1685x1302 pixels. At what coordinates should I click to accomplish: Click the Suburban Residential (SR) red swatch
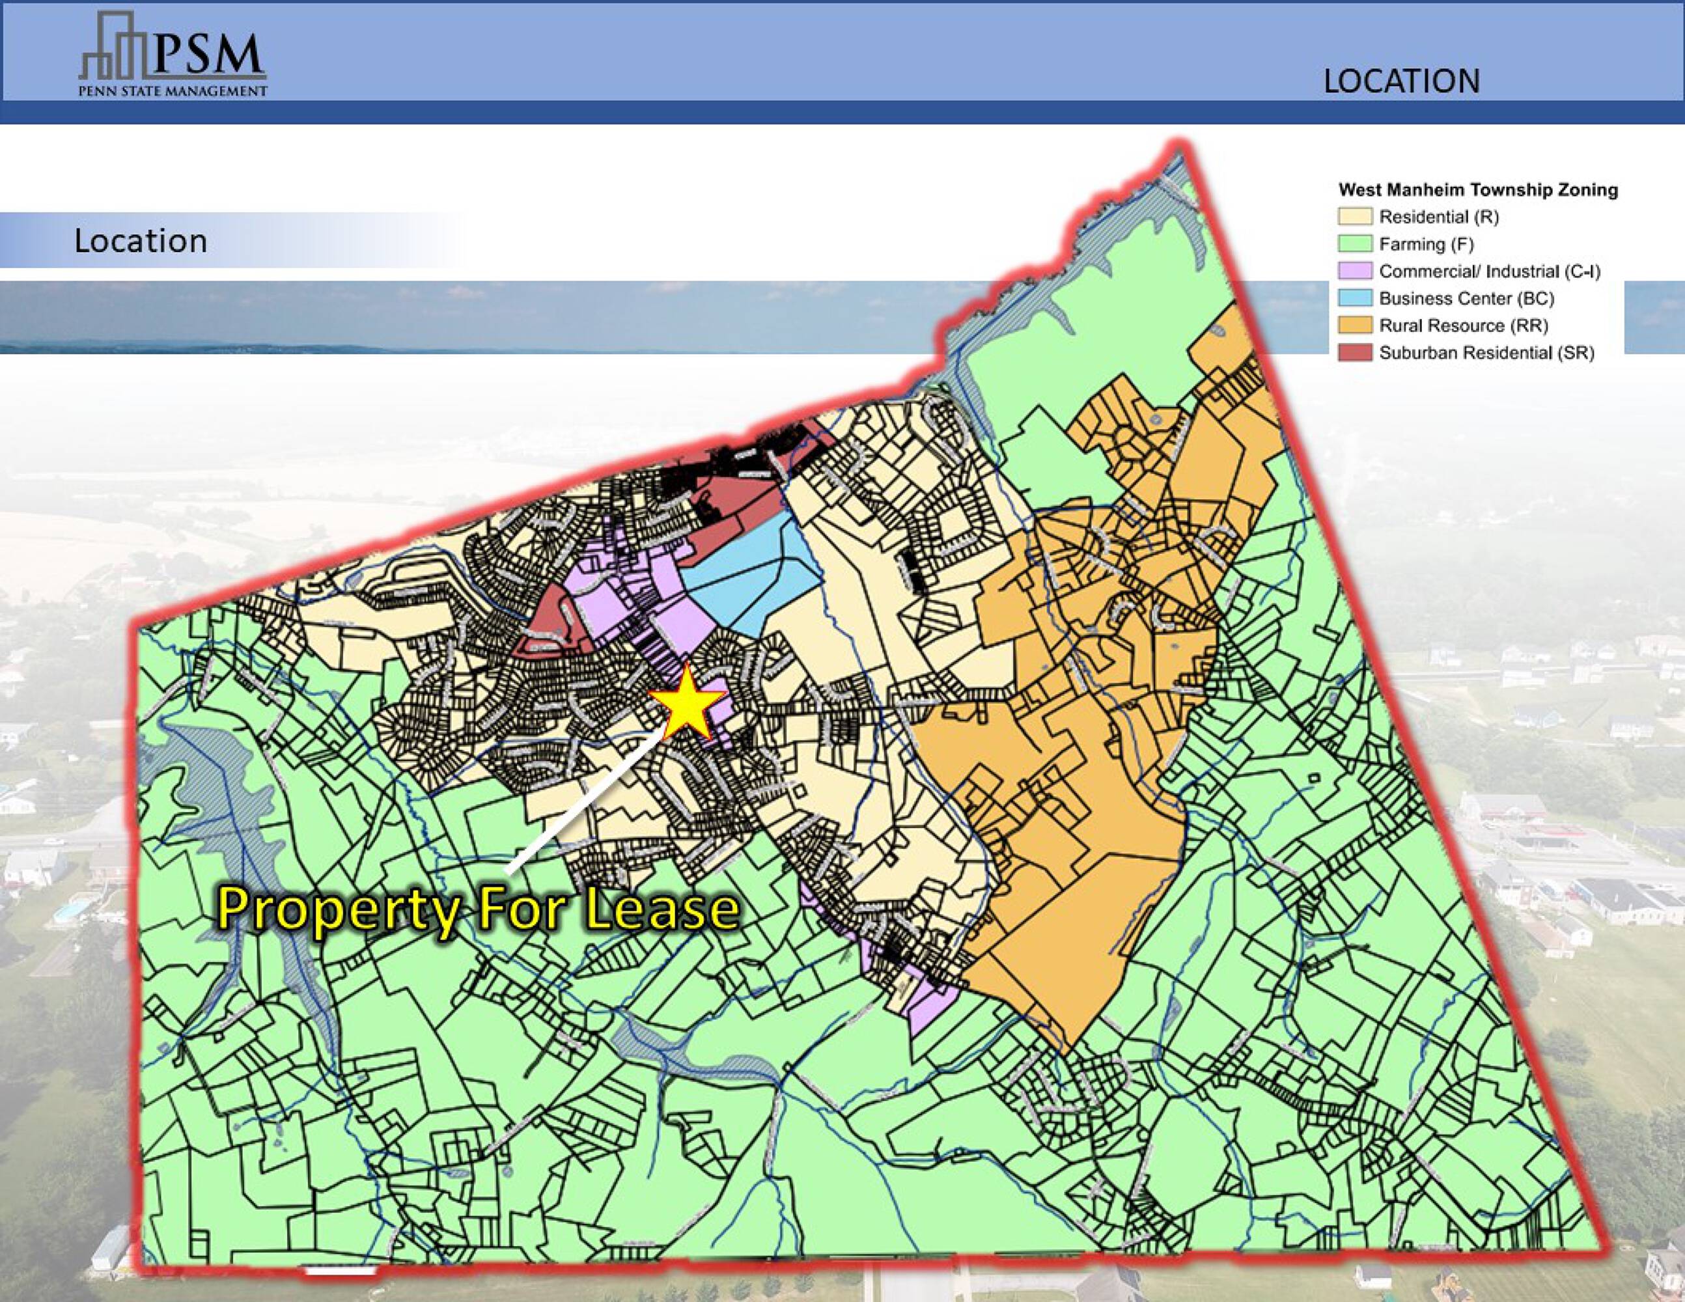point(1354,353)
